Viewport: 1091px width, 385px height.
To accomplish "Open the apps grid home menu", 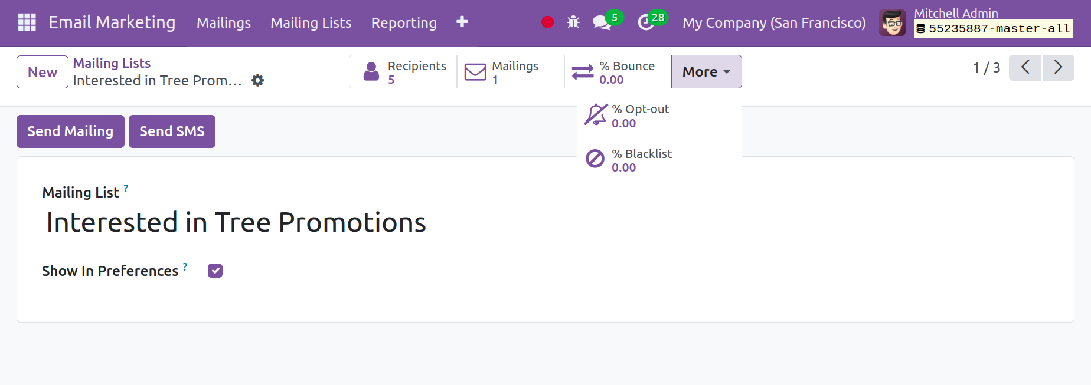I will [x=27, y=22].
